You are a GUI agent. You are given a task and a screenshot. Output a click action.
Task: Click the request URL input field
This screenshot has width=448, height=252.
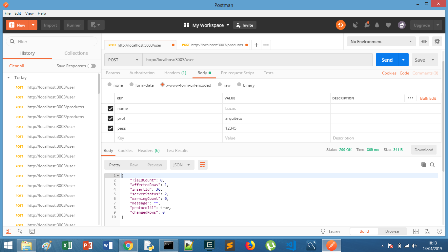click(257, 60)
